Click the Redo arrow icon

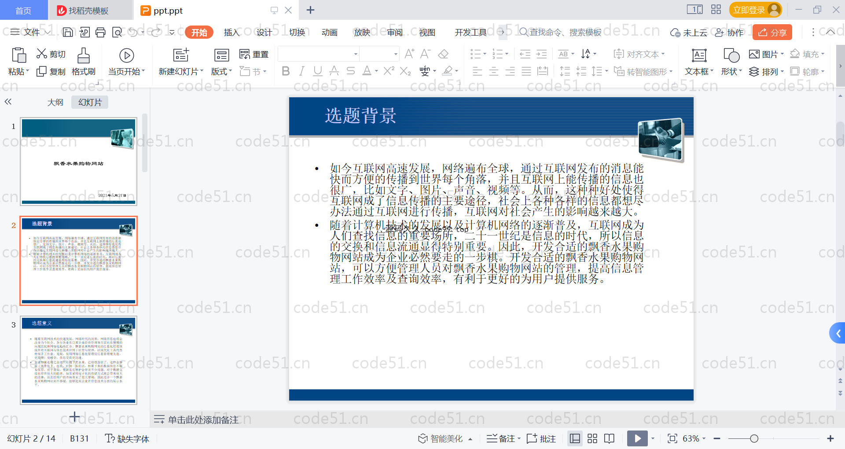[x=156, y=32]
